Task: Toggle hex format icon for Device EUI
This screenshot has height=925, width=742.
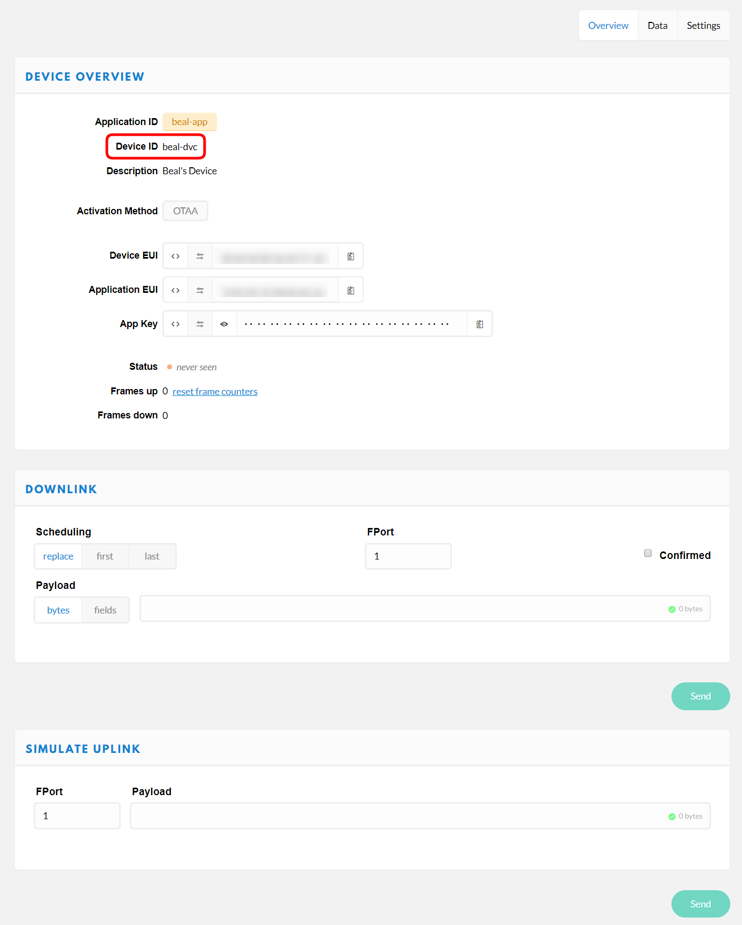Action: (175, 256)
